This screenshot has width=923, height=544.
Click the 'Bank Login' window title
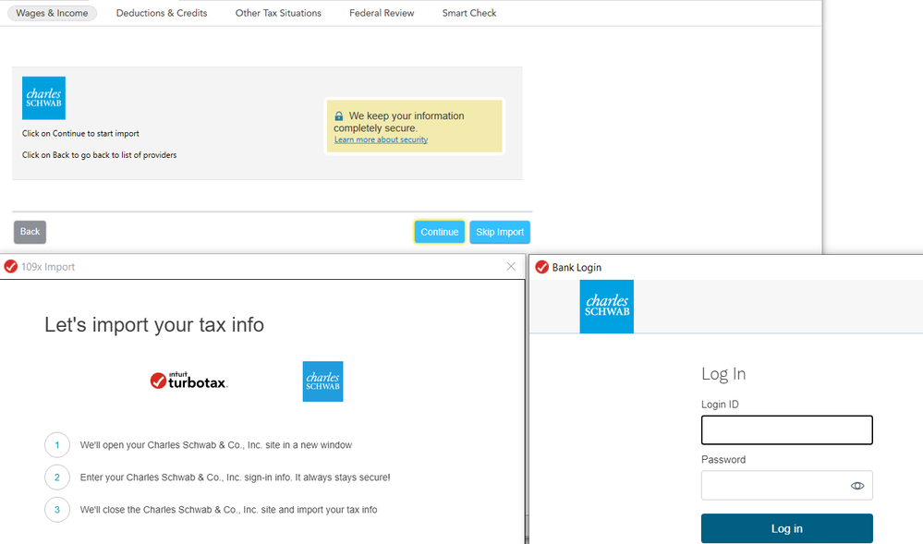(577, 267)
